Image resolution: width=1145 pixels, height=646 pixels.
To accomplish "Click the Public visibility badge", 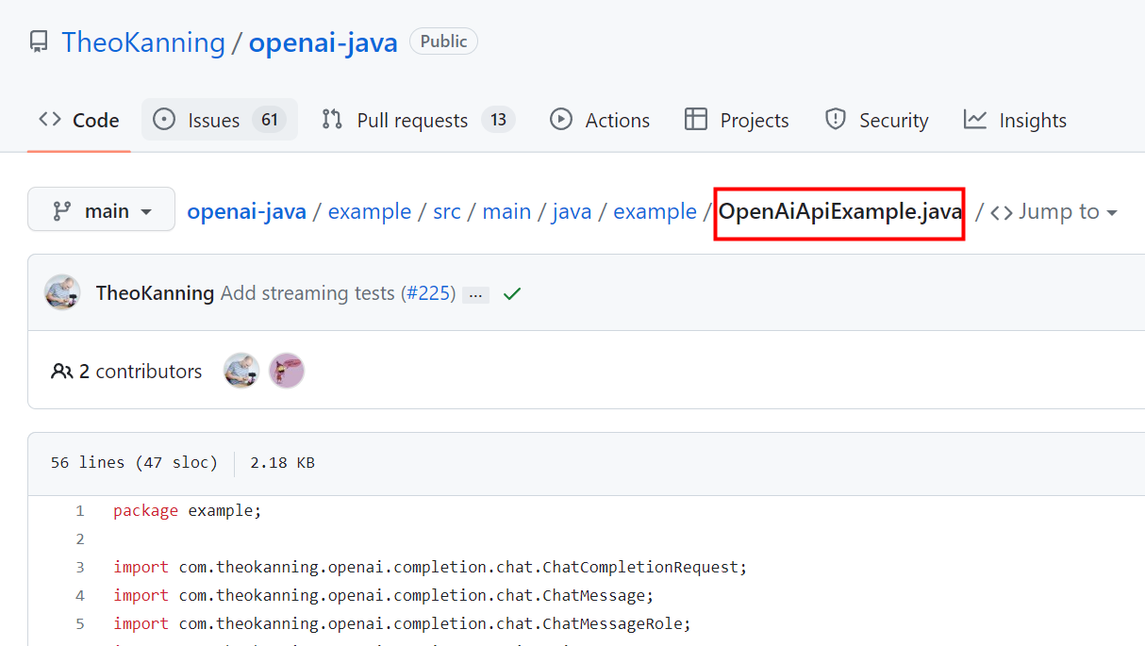I will tap(443, 41).
